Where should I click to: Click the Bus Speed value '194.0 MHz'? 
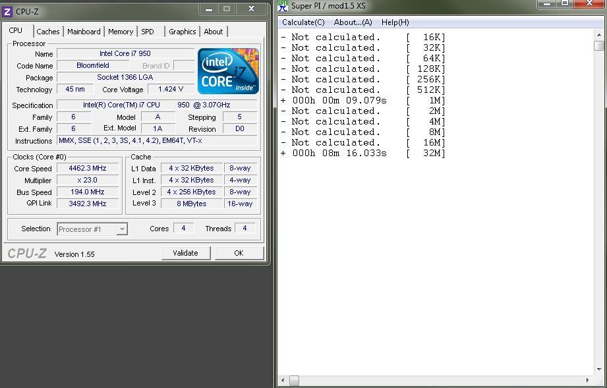[x=88, y=192]
